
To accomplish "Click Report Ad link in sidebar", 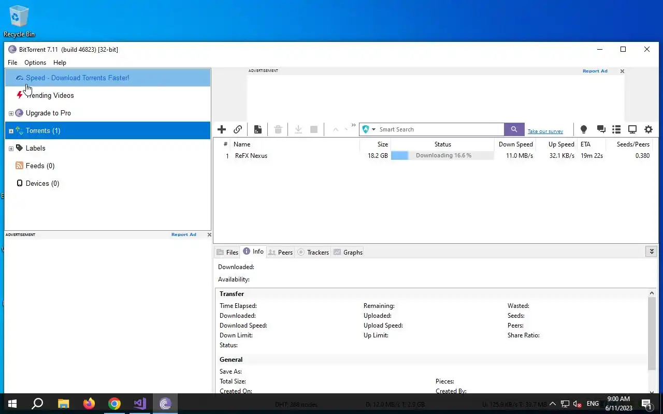I will tap(184, 234).
